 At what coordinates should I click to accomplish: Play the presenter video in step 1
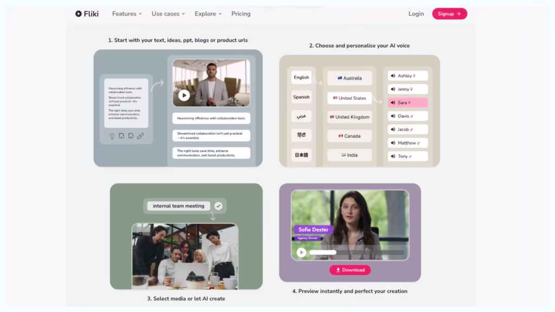(184, 95)
